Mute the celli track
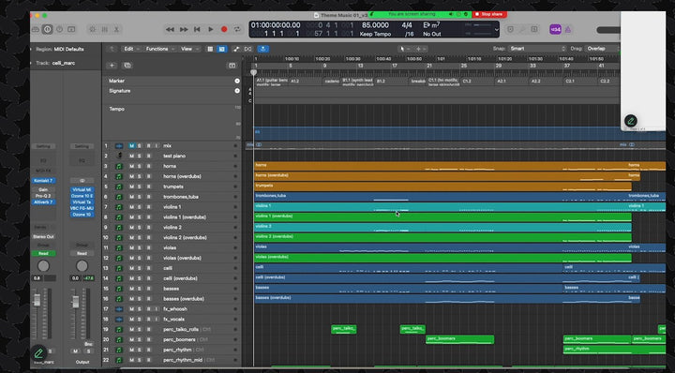Screen dimensions: 675x373 pos(132,268)
